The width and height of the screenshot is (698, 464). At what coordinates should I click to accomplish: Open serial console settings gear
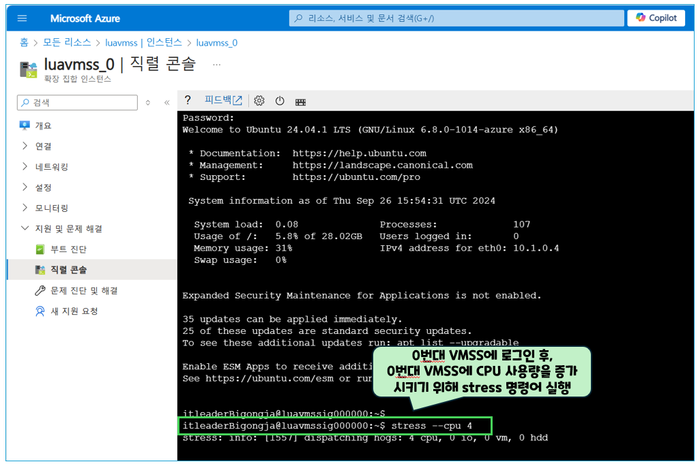click(x=259, y=101)
